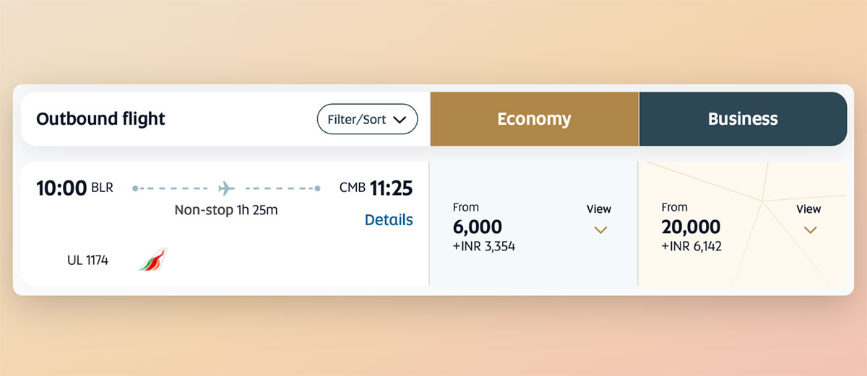Click the 10:00 departure time

point(61,188)
